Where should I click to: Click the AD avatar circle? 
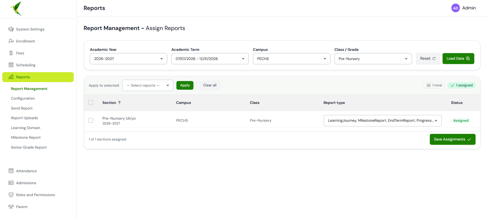[x=455, y=8]
